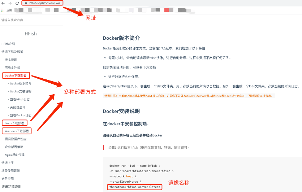Click the '-v /usr/share/hfish' code line
302x192 pixels.
click(x=141, y=171)
